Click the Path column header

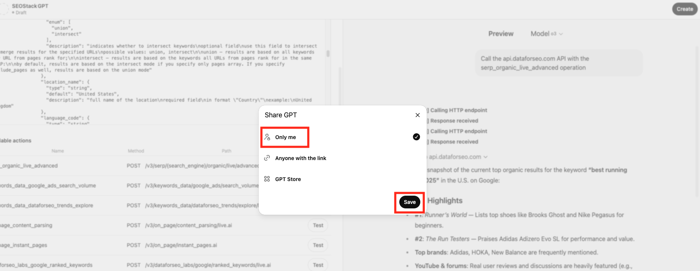[x=226, y=151]
